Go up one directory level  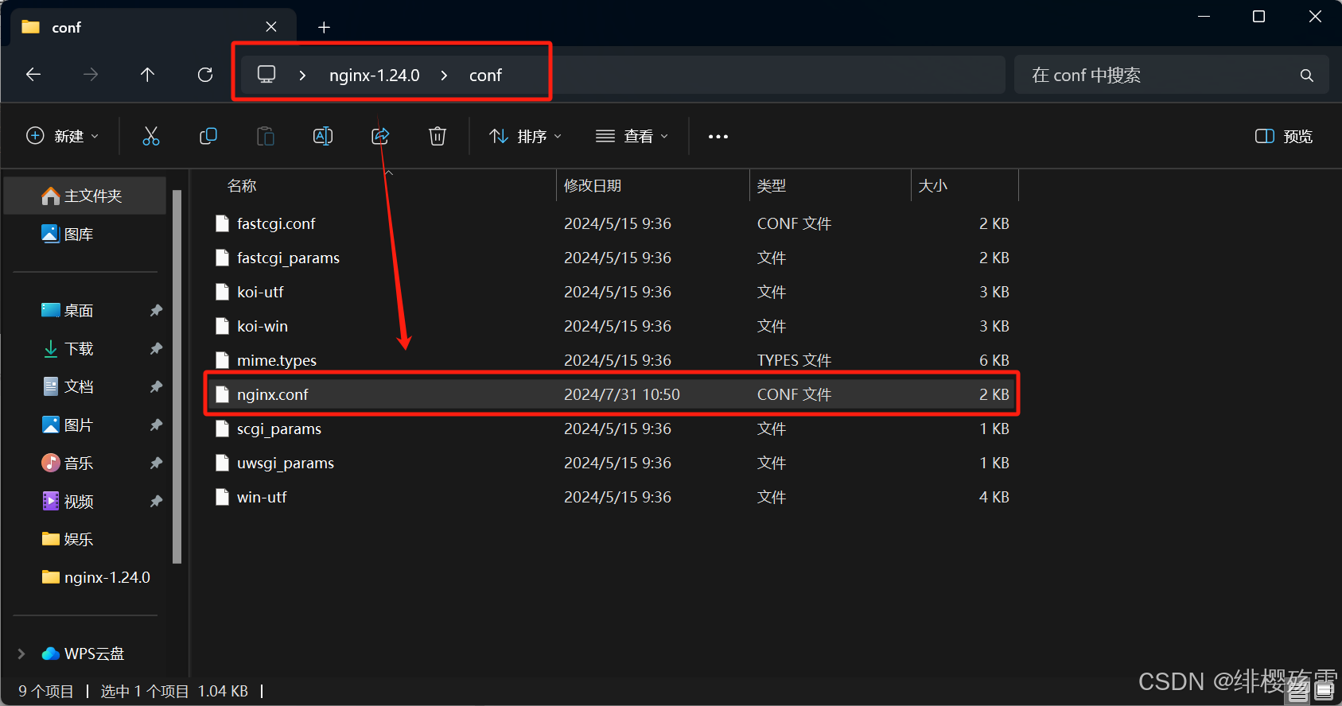pyautogui.click(x=147, y=75)
